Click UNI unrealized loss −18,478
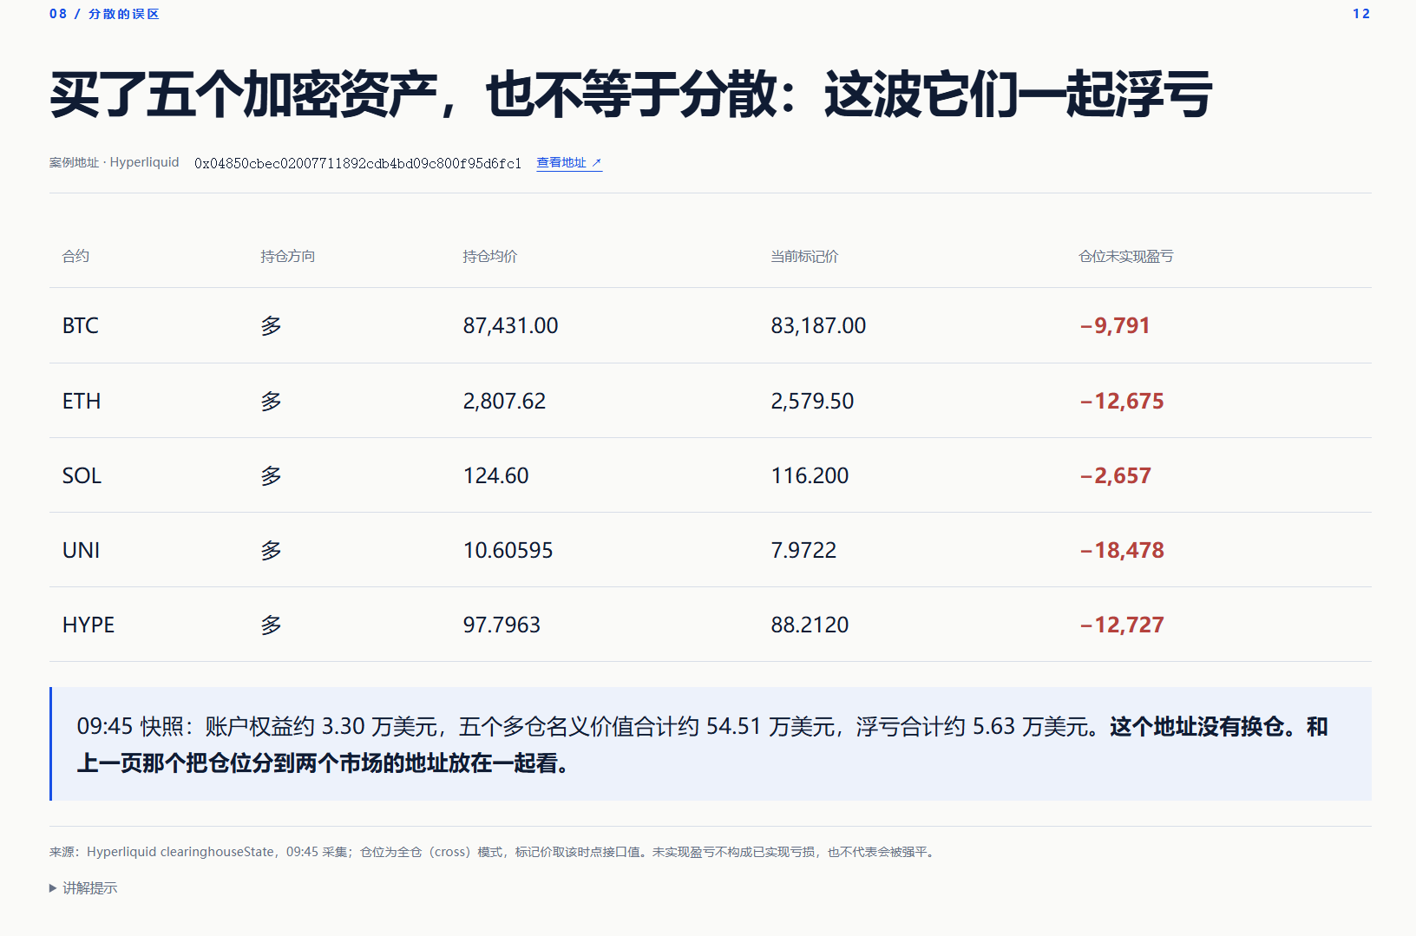The width and height of the screenshot is (1416, 936). pyautogui.click(x=1122, y=550)
